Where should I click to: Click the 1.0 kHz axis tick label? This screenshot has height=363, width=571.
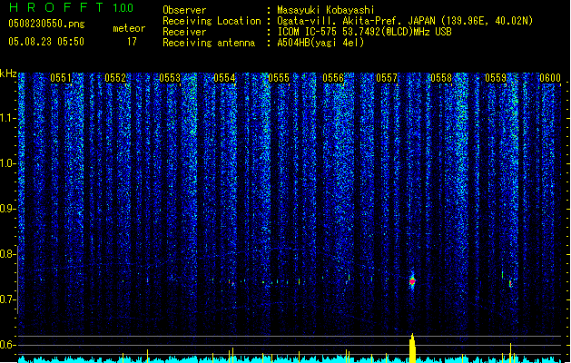[x=8, y=163]
